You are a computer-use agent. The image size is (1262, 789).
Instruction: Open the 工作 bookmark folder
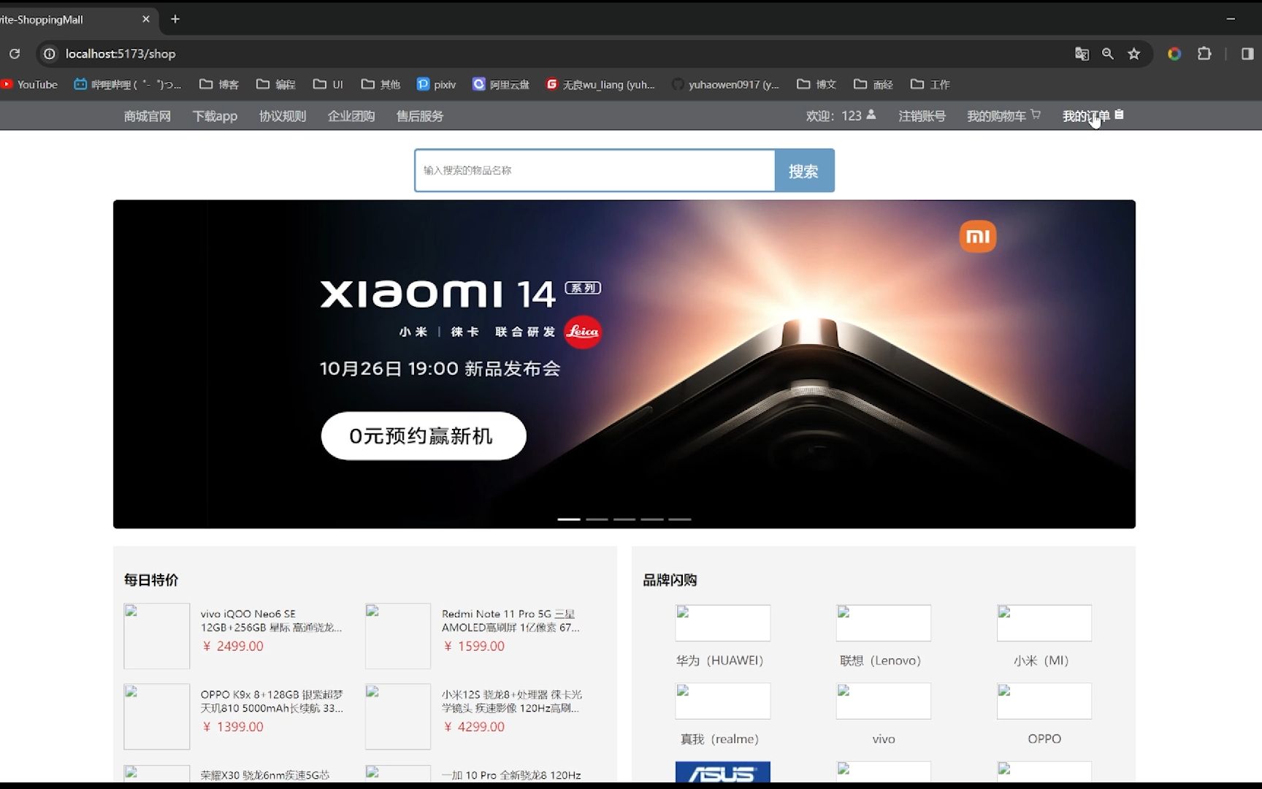[x=930, y=84]
